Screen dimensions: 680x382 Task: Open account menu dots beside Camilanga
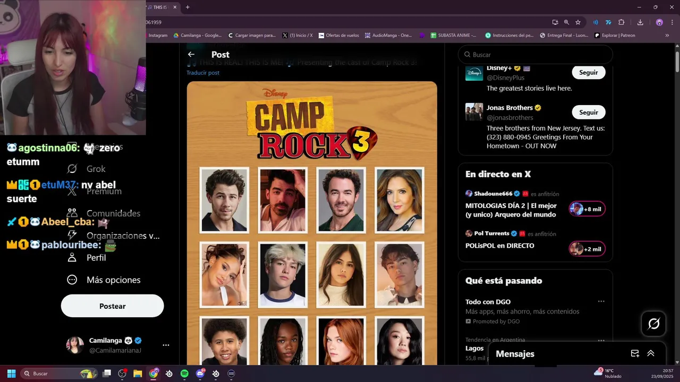click(x=166, y=345)
